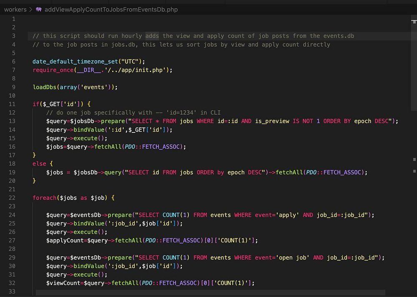Image resolution: width=417 pixels, height=297 pixels.
Task: Click line number 13 in the gutter
Action: [12, 121]
